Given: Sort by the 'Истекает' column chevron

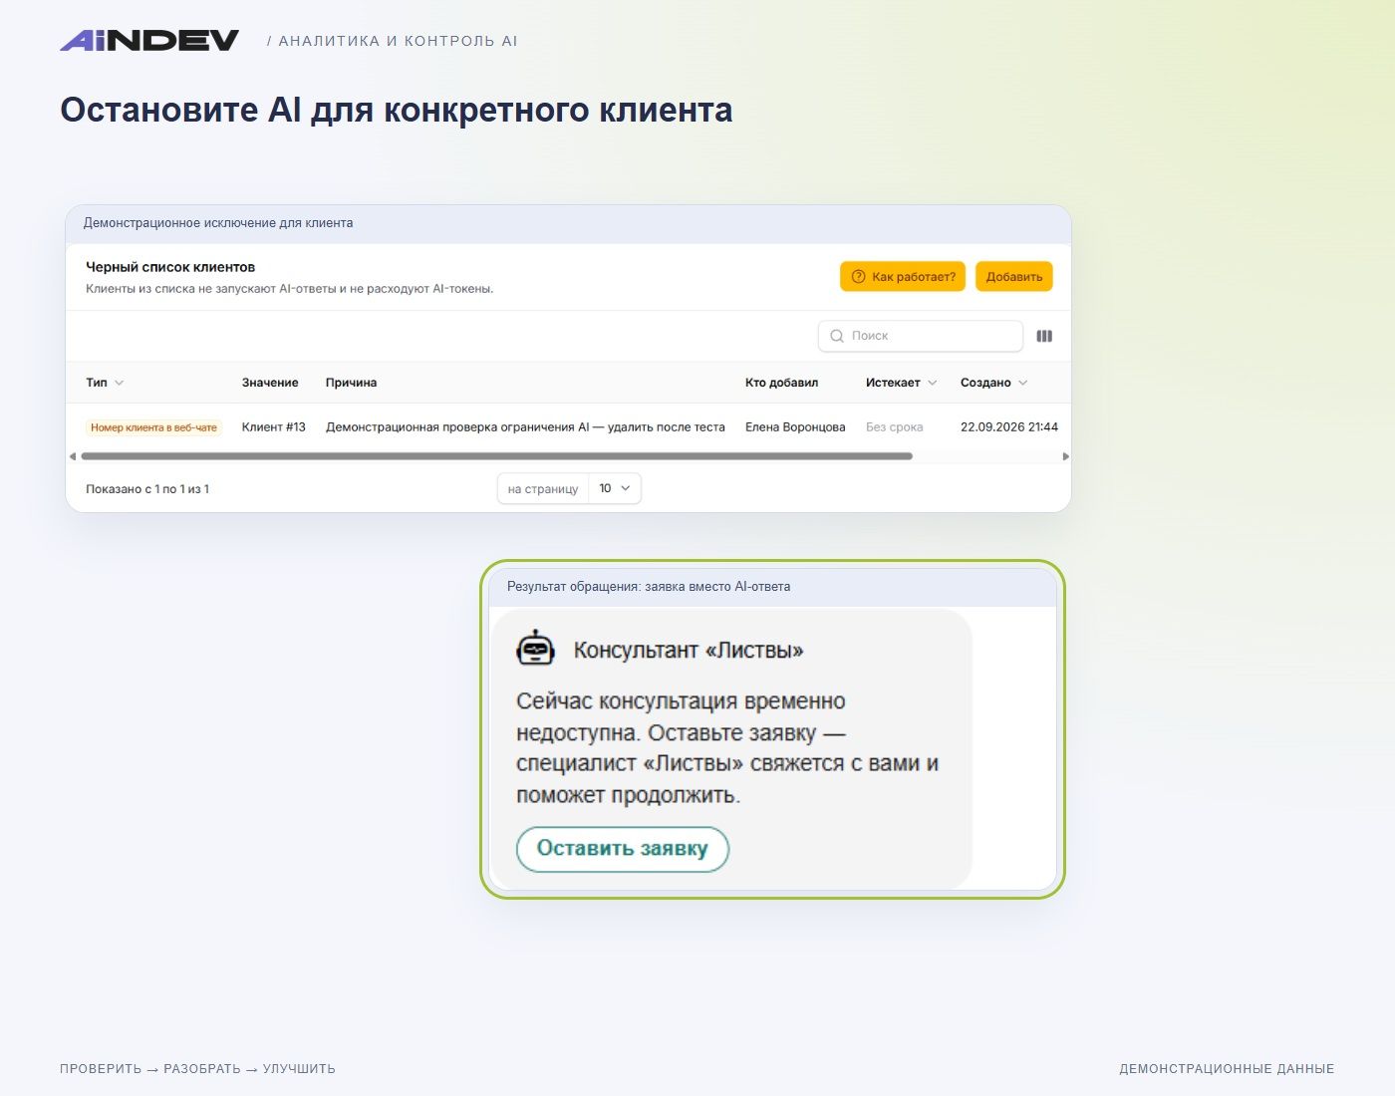Looking at the screenshot, I should (933, 383).
